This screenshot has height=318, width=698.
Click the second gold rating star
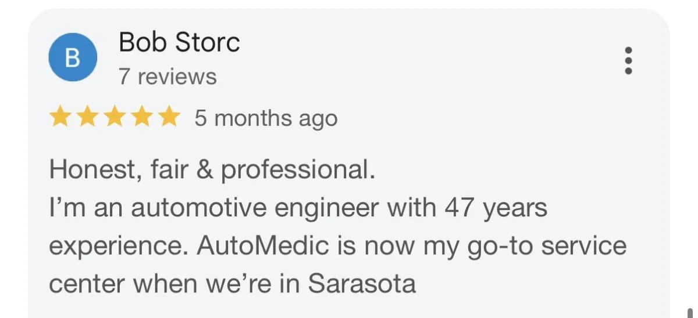click(x=87, y=118)
